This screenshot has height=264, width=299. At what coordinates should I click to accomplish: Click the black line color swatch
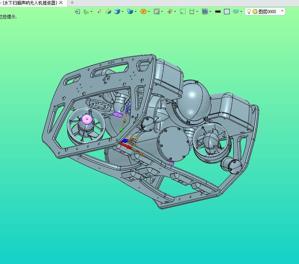pyautogui.click(x=218, y=12)
